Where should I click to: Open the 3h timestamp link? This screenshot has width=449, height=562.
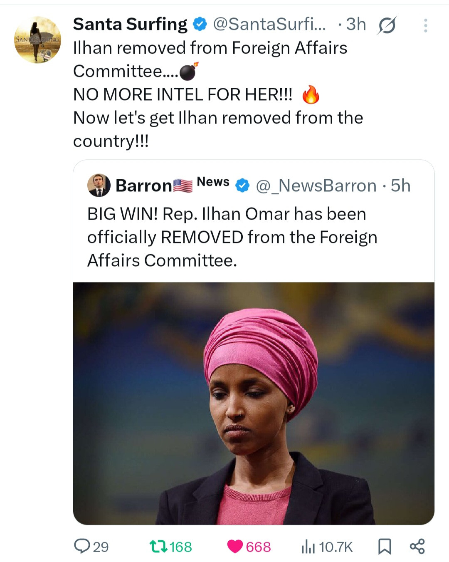356,24
